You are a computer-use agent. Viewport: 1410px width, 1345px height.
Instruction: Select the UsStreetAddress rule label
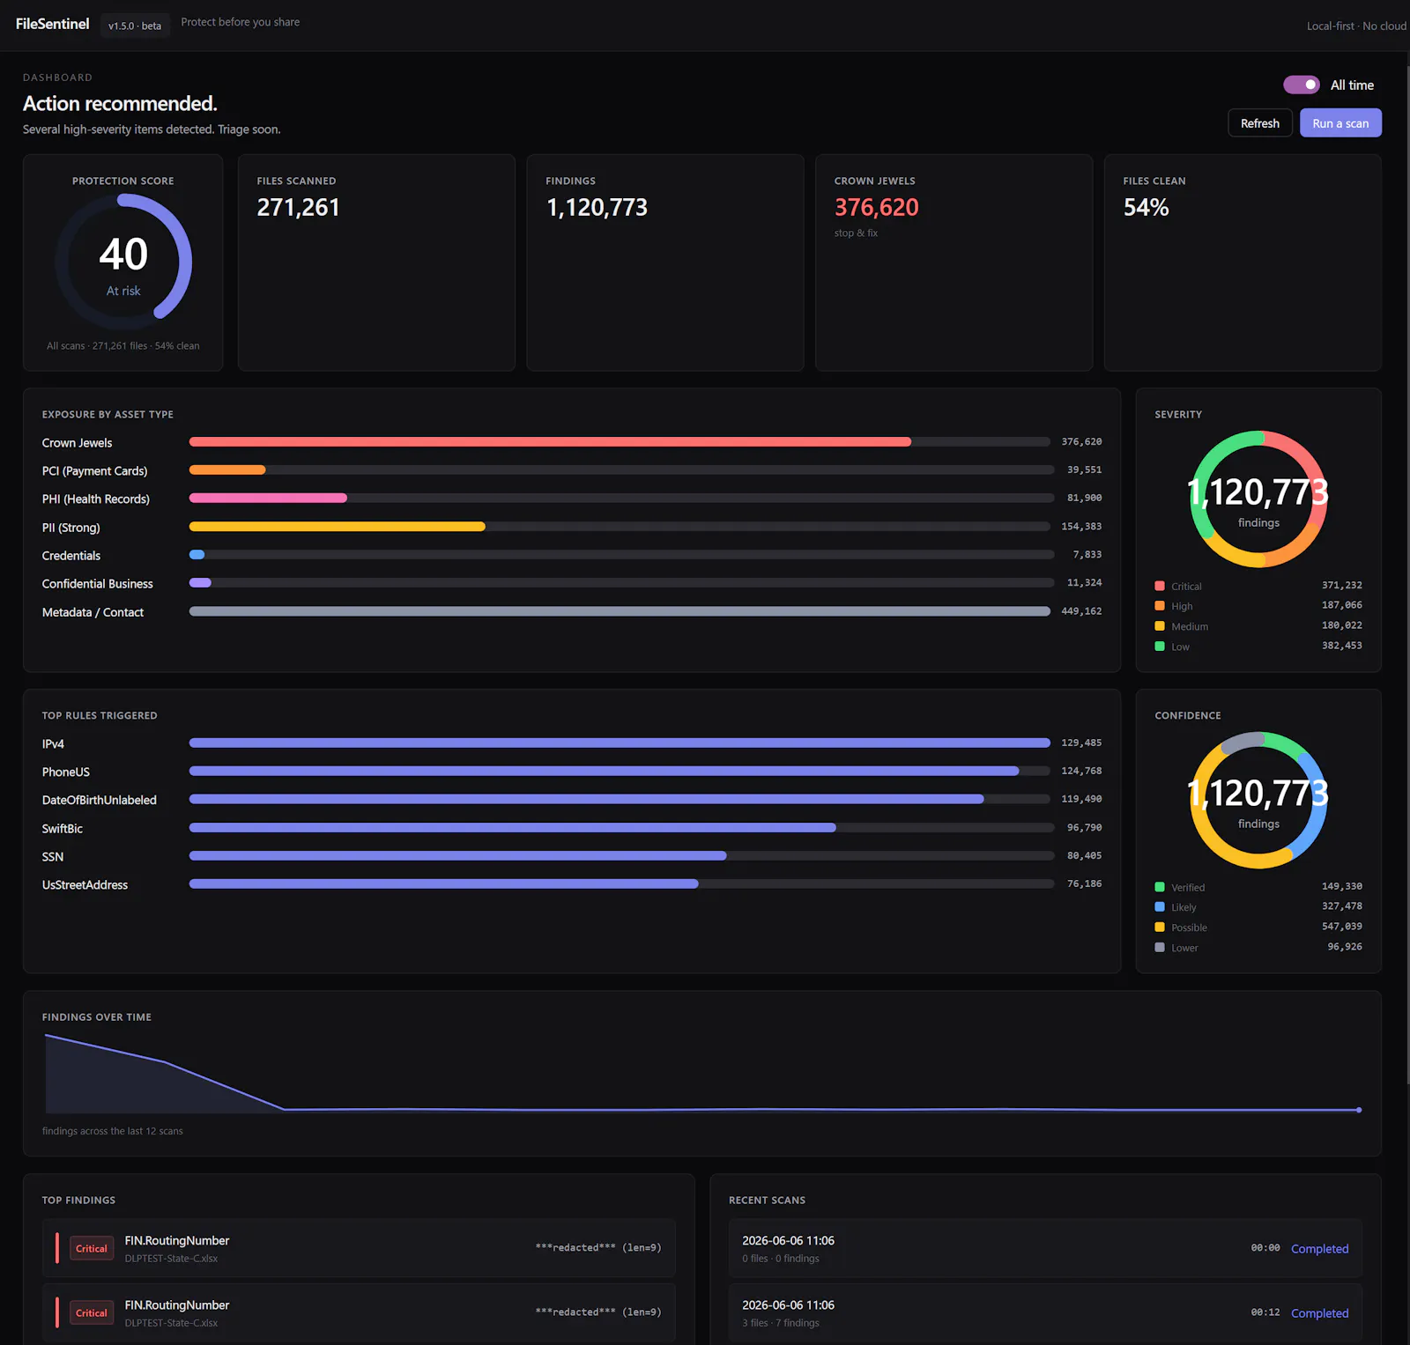coord(85,885)
